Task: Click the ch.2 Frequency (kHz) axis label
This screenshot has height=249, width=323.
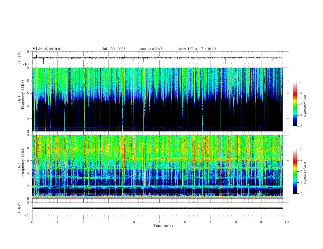Action: tap(22, 162)
